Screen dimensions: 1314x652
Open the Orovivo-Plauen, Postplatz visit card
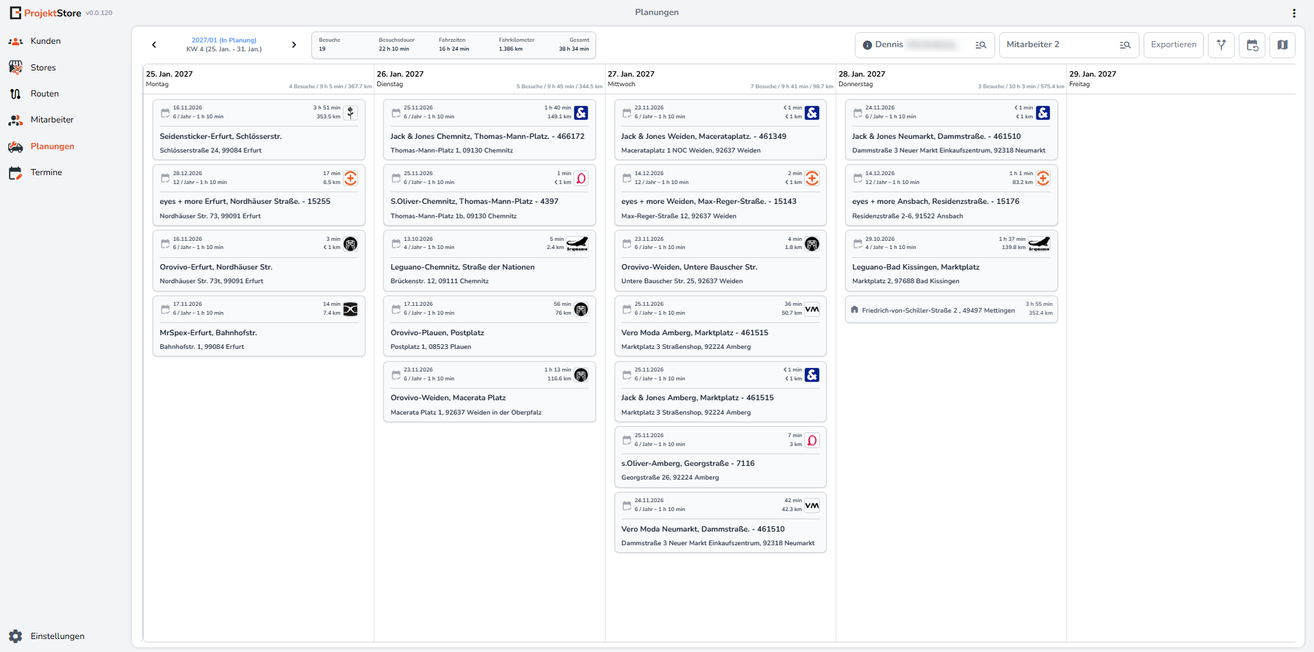point(489,326)
